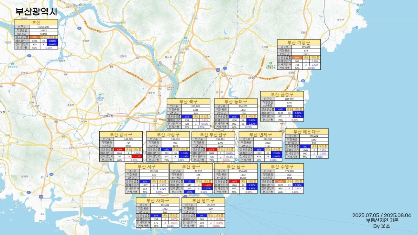
Task: Click the blue 103% cell in 중구
Action: click(189, 192)
